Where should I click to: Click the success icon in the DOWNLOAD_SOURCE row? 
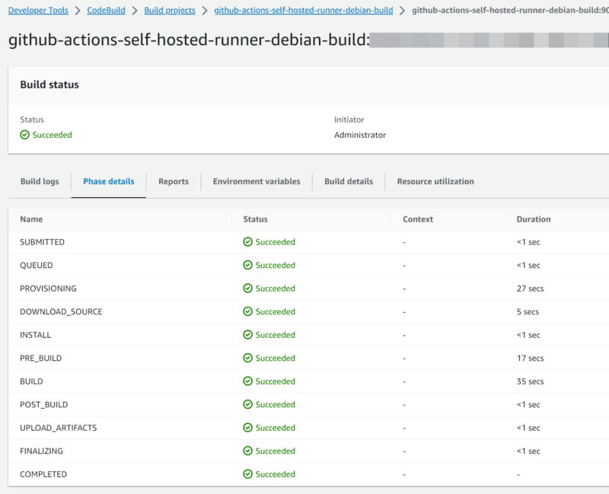pyautogui.click(x=247, y=311)
